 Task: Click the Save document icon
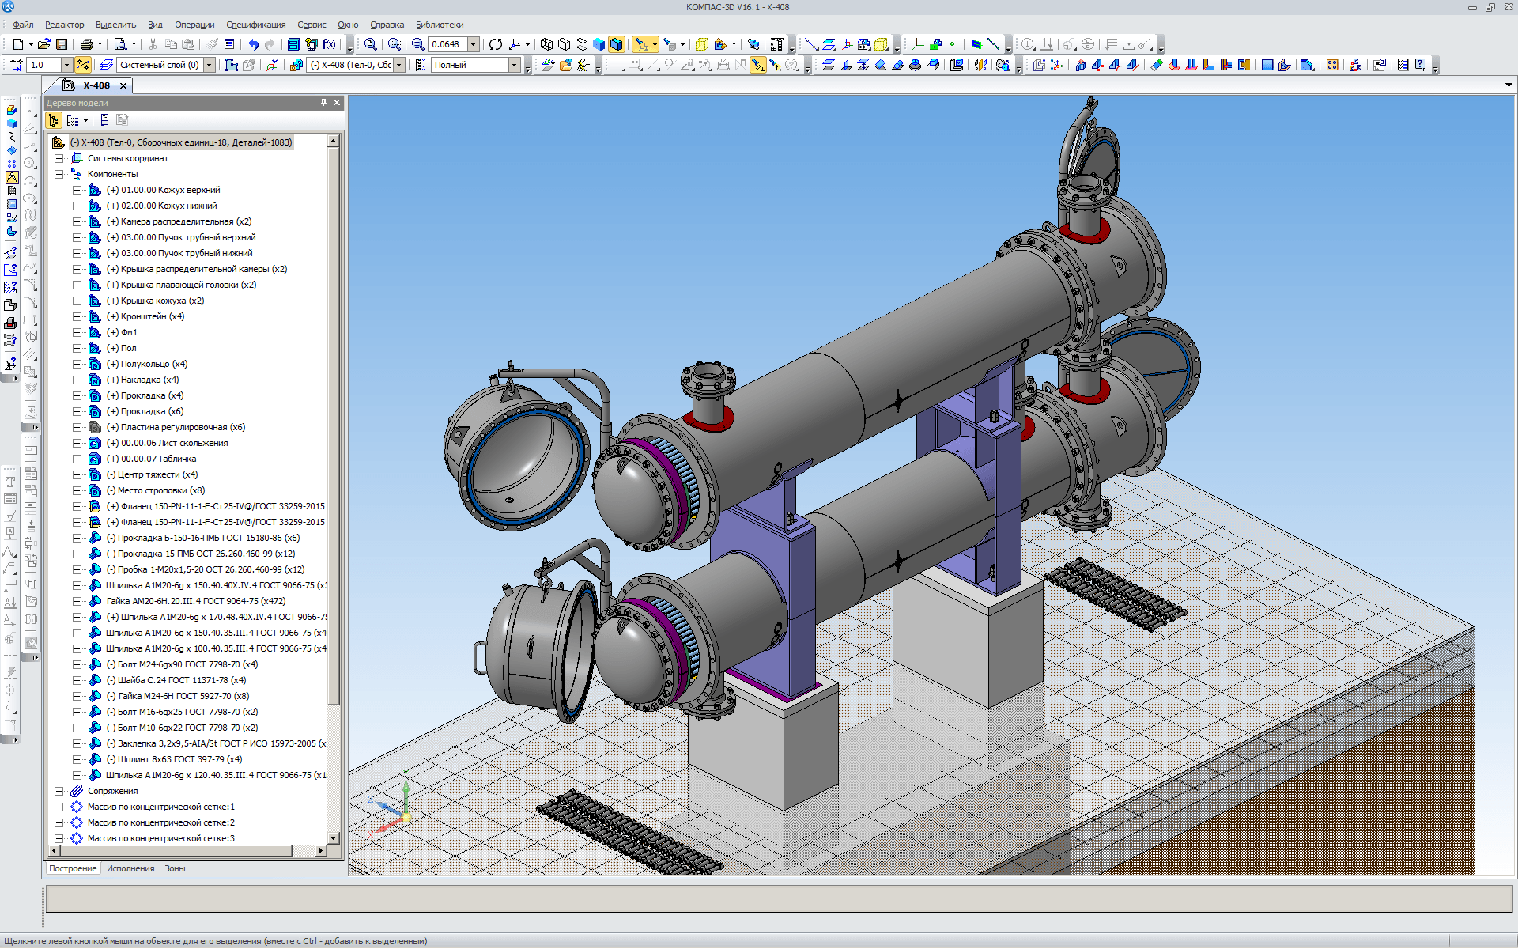pyautogui.click(x=62, y=44)
